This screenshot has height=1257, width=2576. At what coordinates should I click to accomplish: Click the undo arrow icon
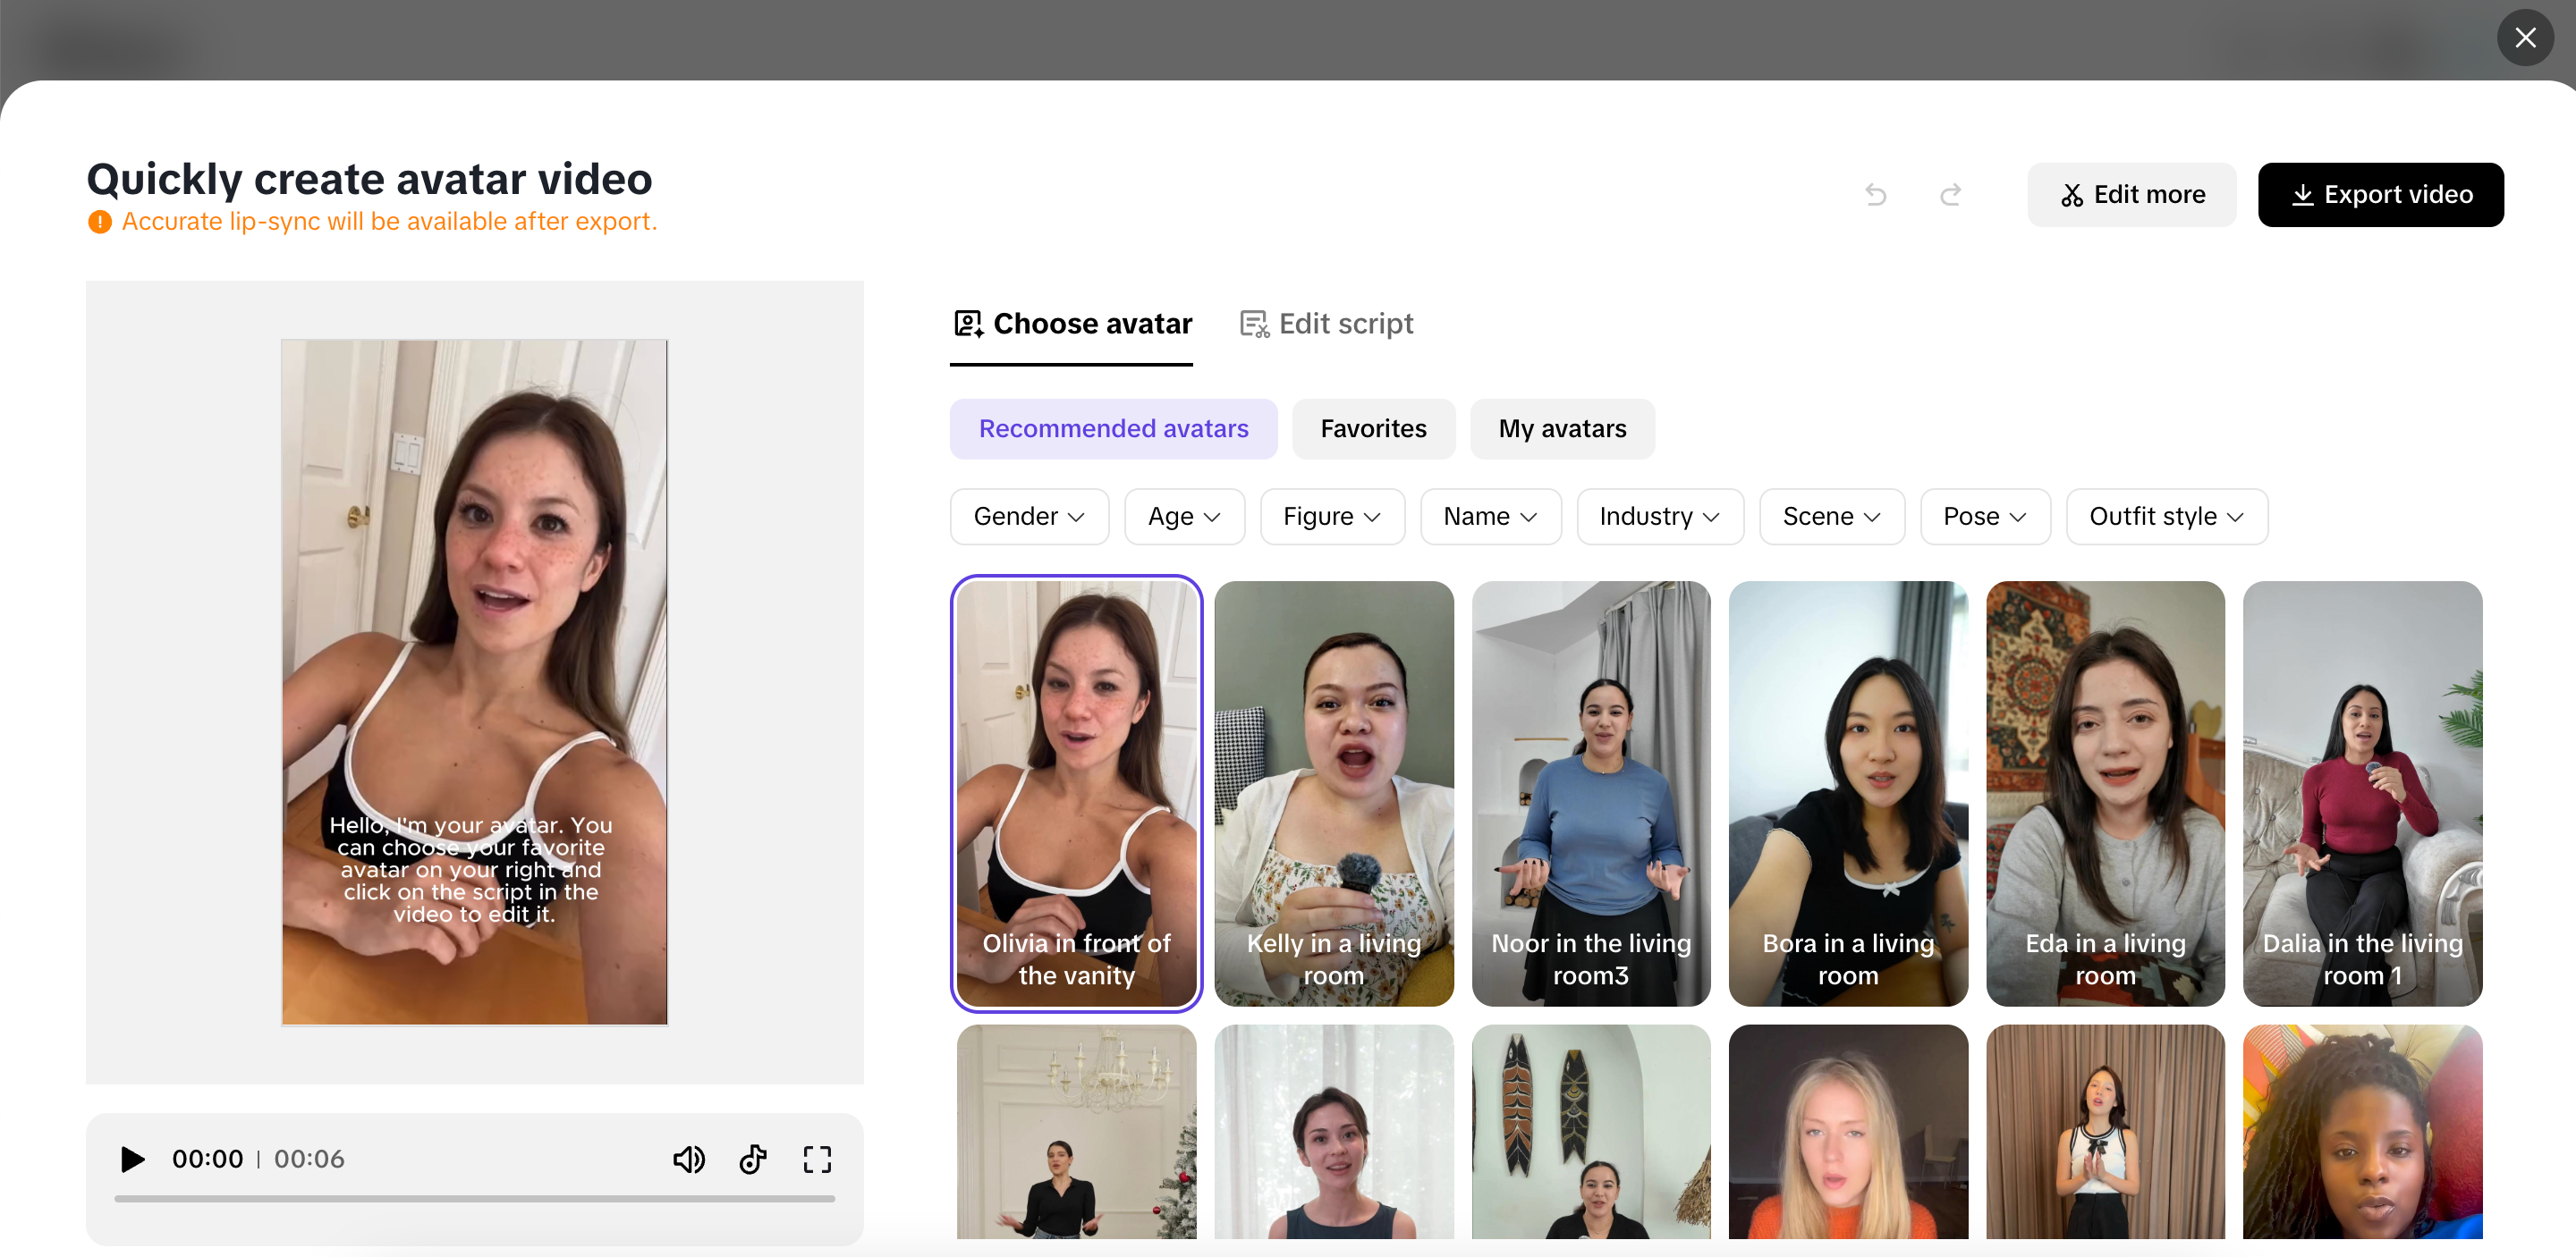pos(1876,195)
